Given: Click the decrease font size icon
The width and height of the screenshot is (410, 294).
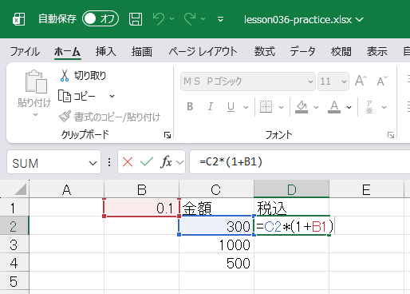Looking at the screenshot, I should [382, 81].
